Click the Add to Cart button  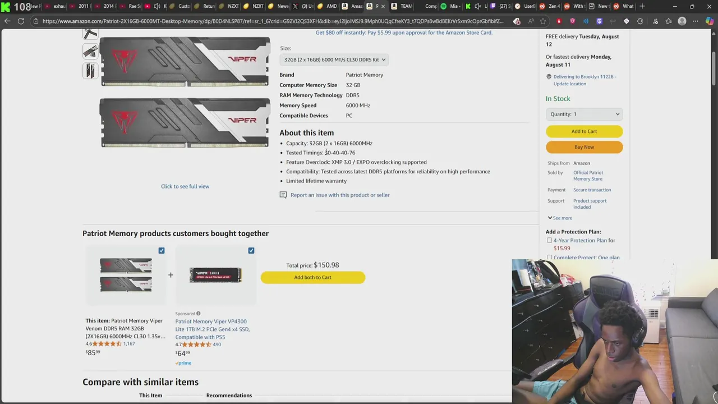[584, 131]
